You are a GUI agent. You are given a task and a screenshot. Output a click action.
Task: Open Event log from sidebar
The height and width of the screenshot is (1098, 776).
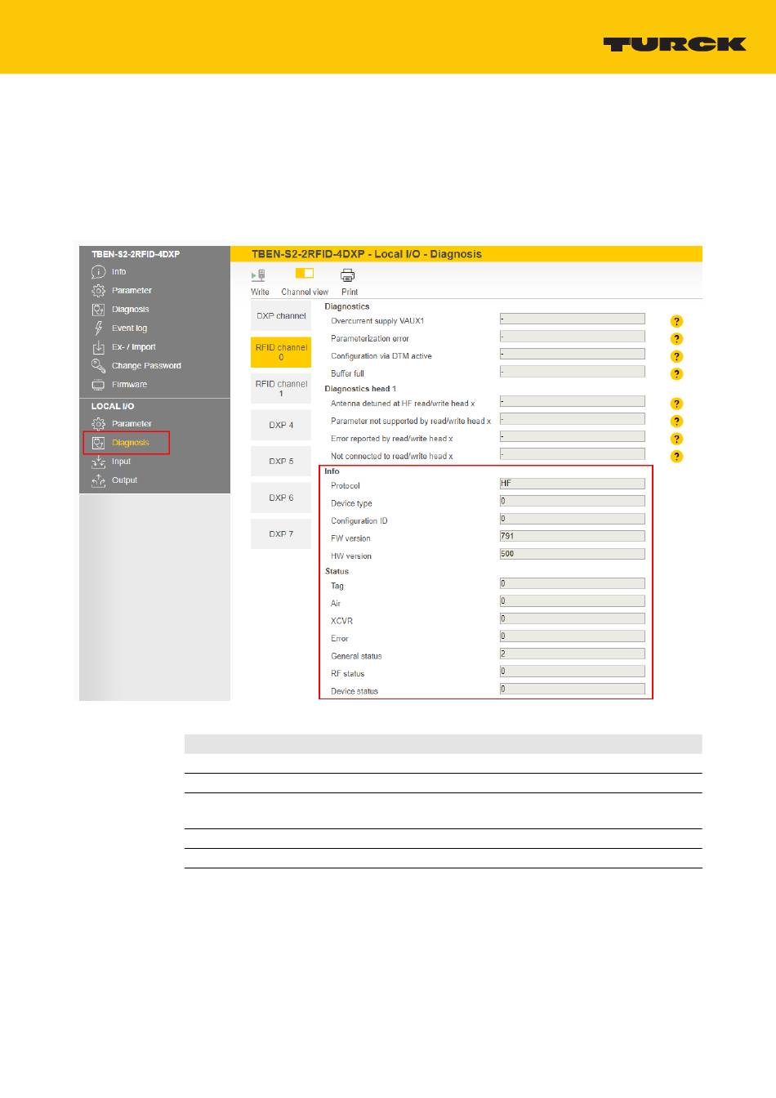(x=129, y=328)
